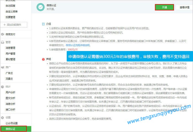This screenshot has width=193, height=132.
Task: Open 广告主 in the sidebar
Action: 9,73
